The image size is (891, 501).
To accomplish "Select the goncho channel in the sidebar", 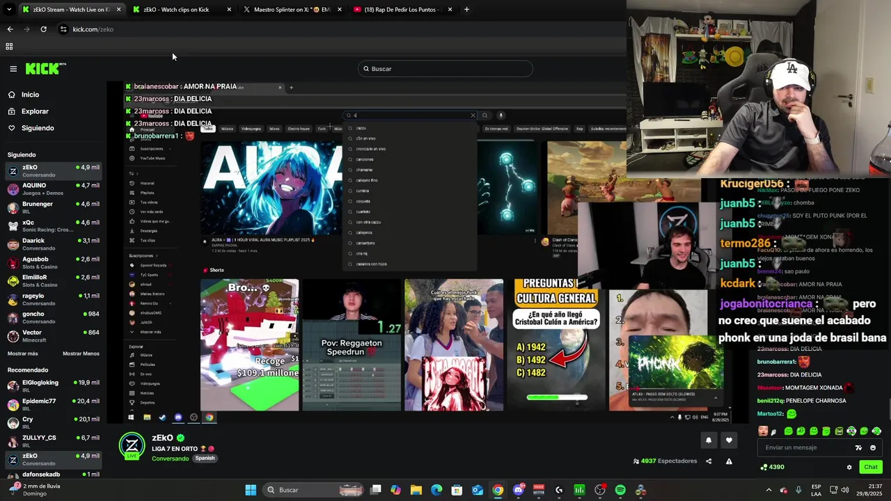I will click(53, 317).
